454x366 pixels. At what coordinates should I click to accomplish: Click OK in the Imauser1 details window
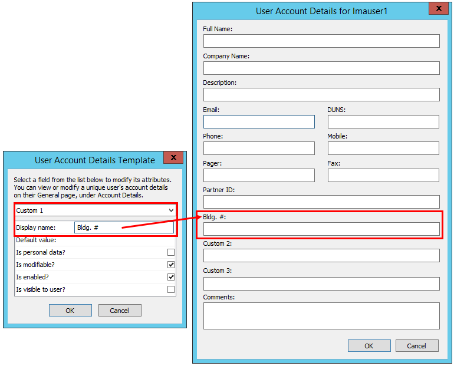pos(369,346)
